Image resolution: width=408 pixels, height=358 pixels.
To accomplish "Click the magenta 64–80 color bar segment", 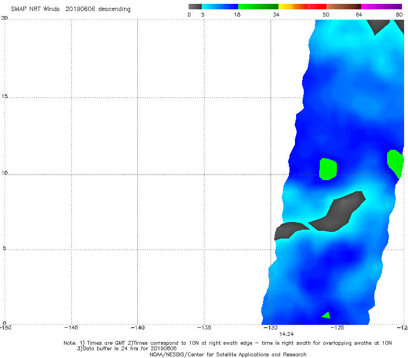I will [382, 7].
